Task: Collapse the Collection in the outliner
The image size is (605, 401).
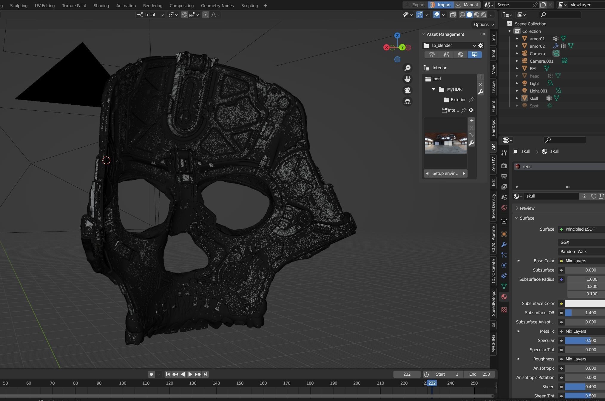Action: 510,31
